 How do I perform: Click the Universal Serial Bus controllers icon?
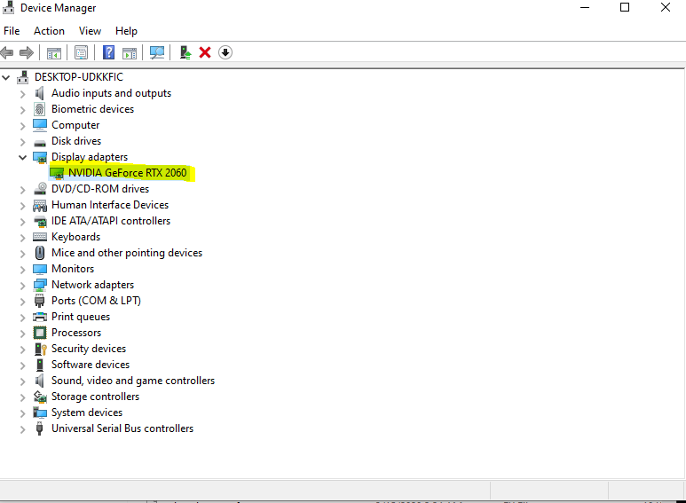39,428
